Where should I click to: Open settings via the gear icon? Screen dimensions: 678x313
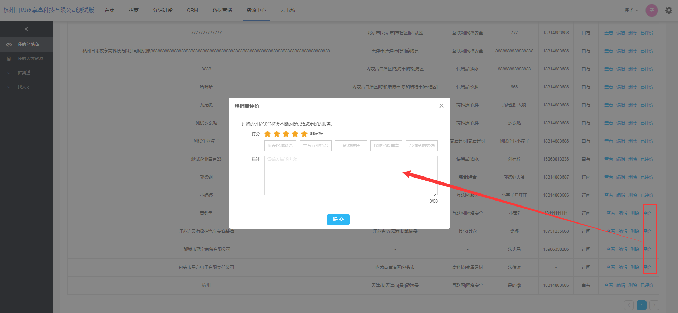[668, 10]
